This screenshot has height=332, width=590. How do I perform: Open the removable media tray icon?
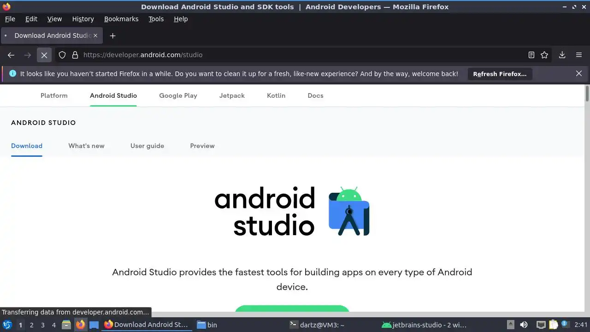tap(511, 325)
